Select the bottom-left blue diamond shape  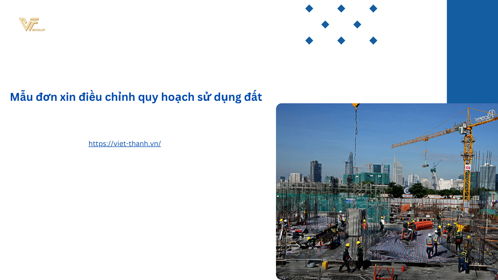click(309, 40)
